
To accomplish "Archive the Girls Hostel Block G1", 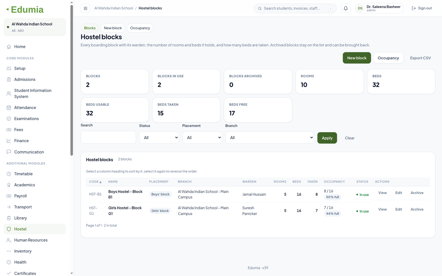I will (417, 209).
